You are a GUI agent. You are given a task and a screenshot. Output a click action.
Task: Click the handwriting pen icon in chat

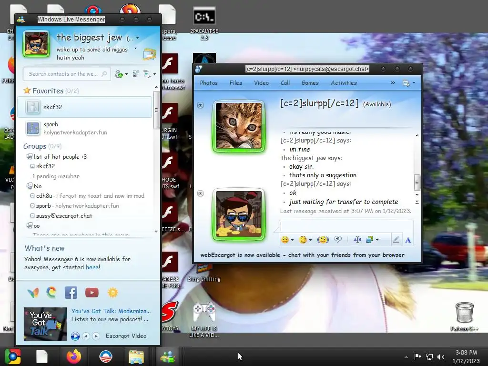point(396,240)
